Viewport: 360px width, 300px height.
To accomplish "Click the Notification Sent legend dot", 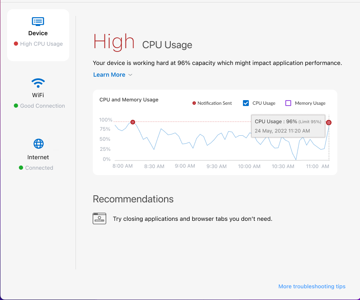I will click(194, 103).
